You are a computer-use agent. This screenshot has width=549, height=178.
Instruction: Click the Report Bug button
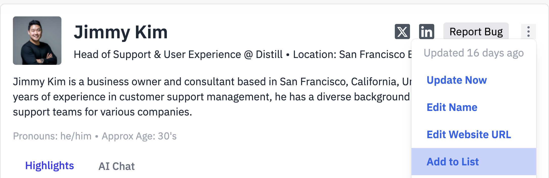[x=476, y=32]
